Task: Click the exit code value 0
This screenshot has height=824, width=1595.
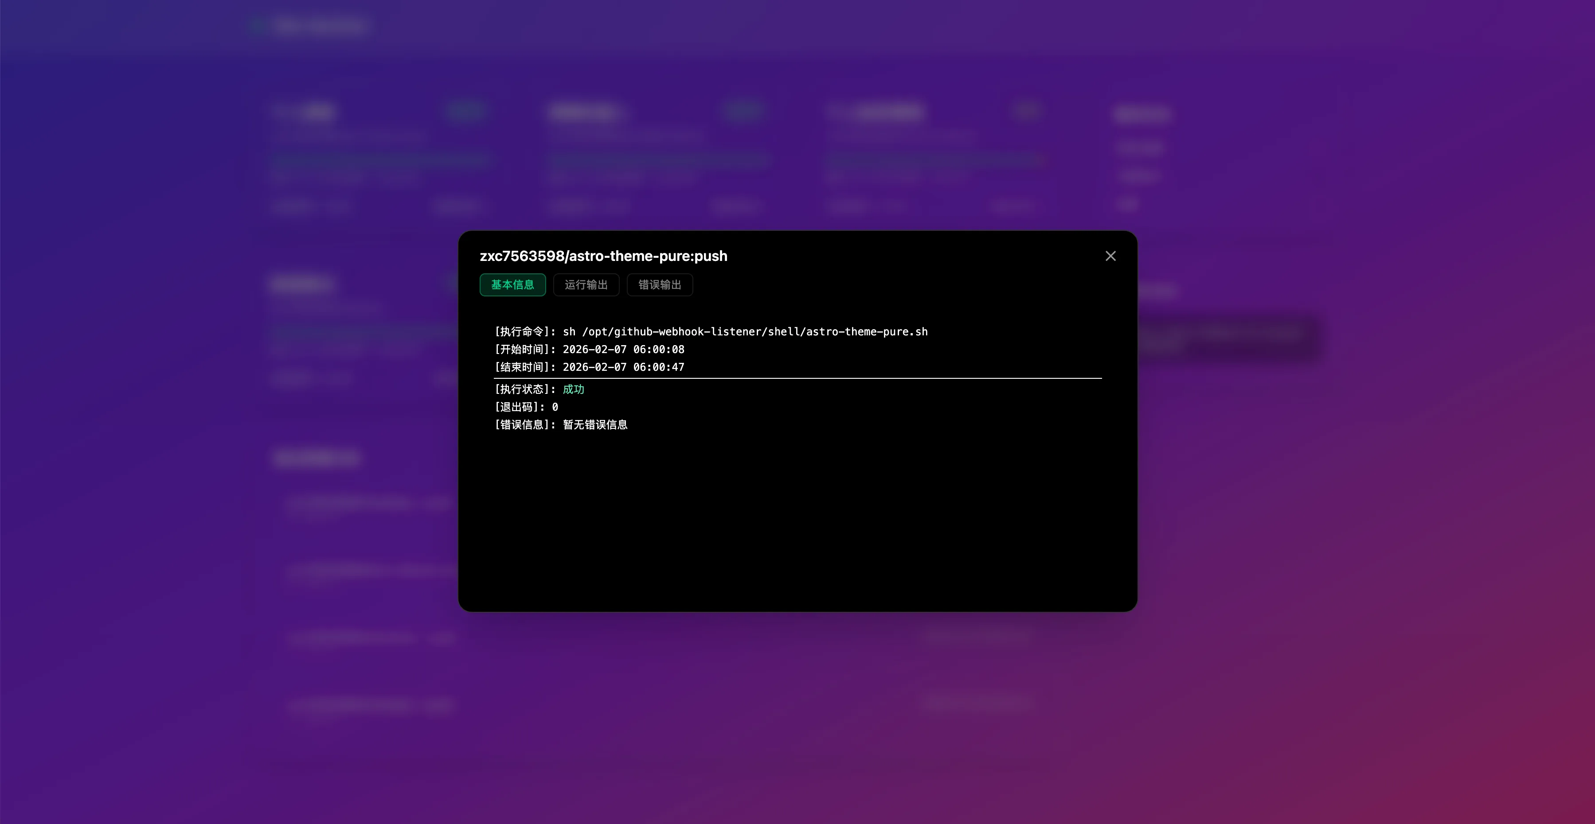Action: click(555, 407)
